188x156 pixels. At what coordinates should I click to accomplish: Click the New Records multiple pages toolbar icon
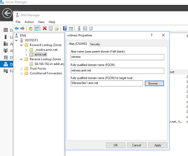[x=91, y=29]
